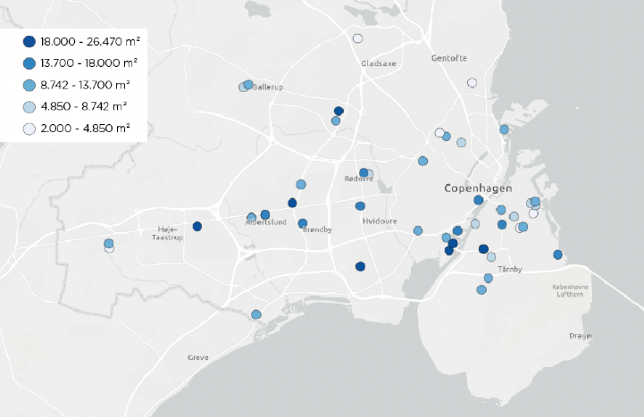This screenshot has height=417, width=644.
Task: Click the Gladsaxe map label
Action: coord(379,63)
